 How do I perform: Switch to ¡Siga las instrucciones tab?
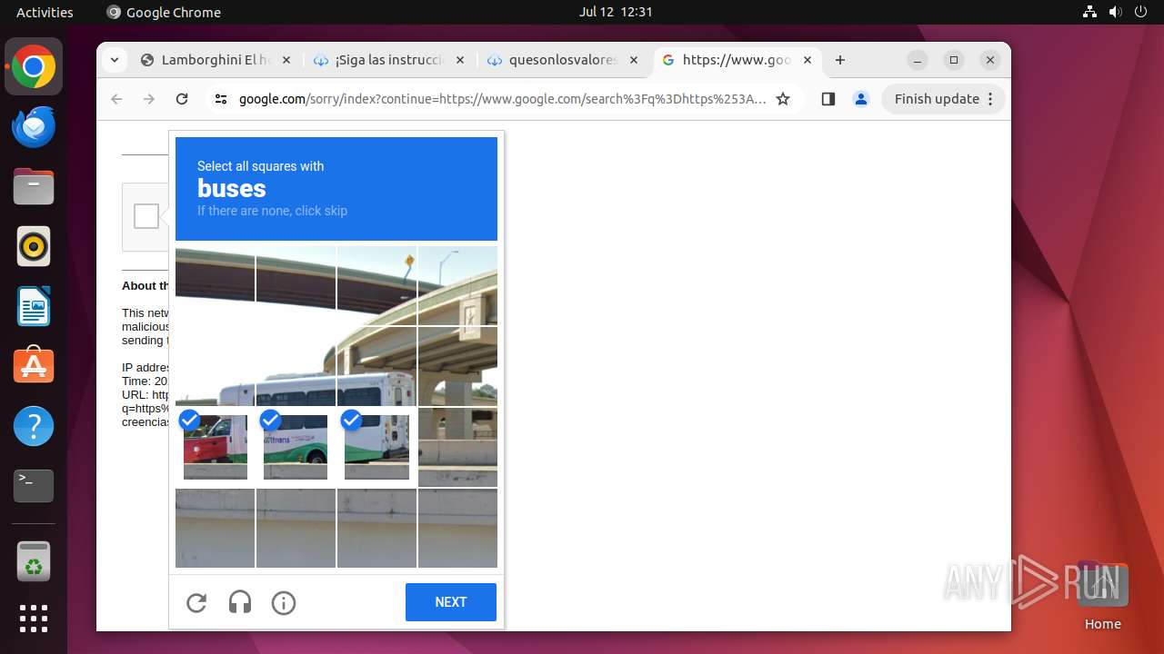point(389,60)
